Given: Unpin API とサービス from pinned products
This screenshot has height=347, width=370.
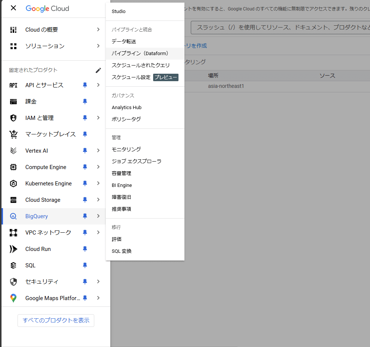Looking at the screenshot, I should pos(85,85).
